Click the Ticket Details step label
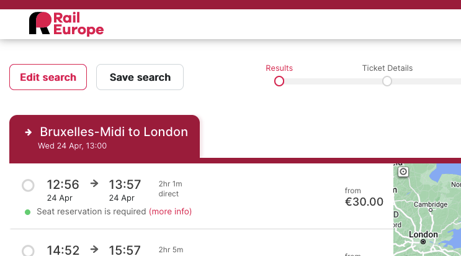Viewport: 461px width, 256px height. [x=387, y=68]
